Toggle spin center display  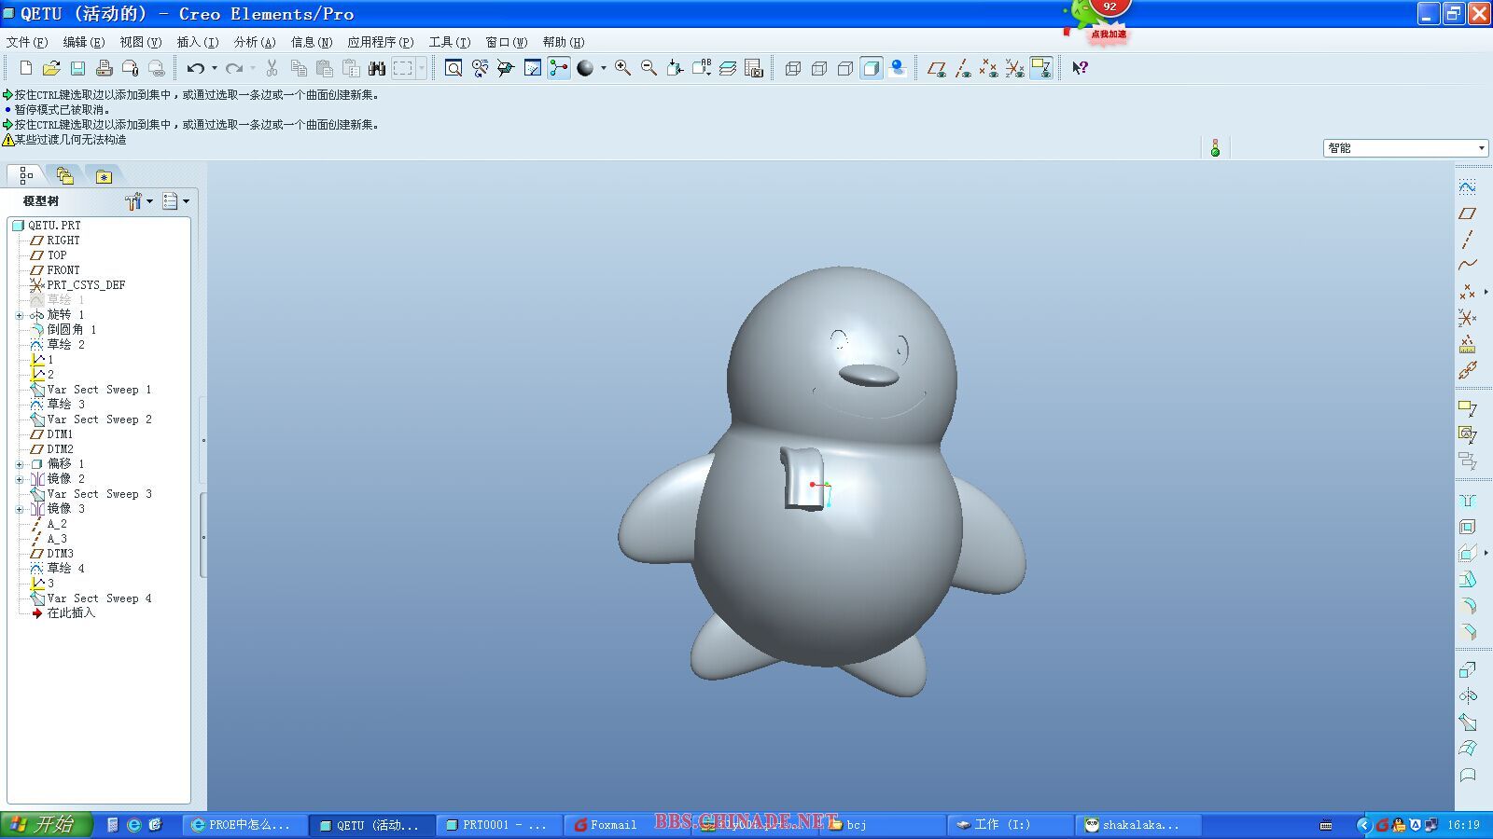point(559,68)
